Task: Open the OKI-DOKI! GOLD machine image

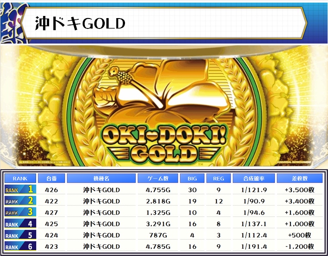Action: (x=164, y=106)
